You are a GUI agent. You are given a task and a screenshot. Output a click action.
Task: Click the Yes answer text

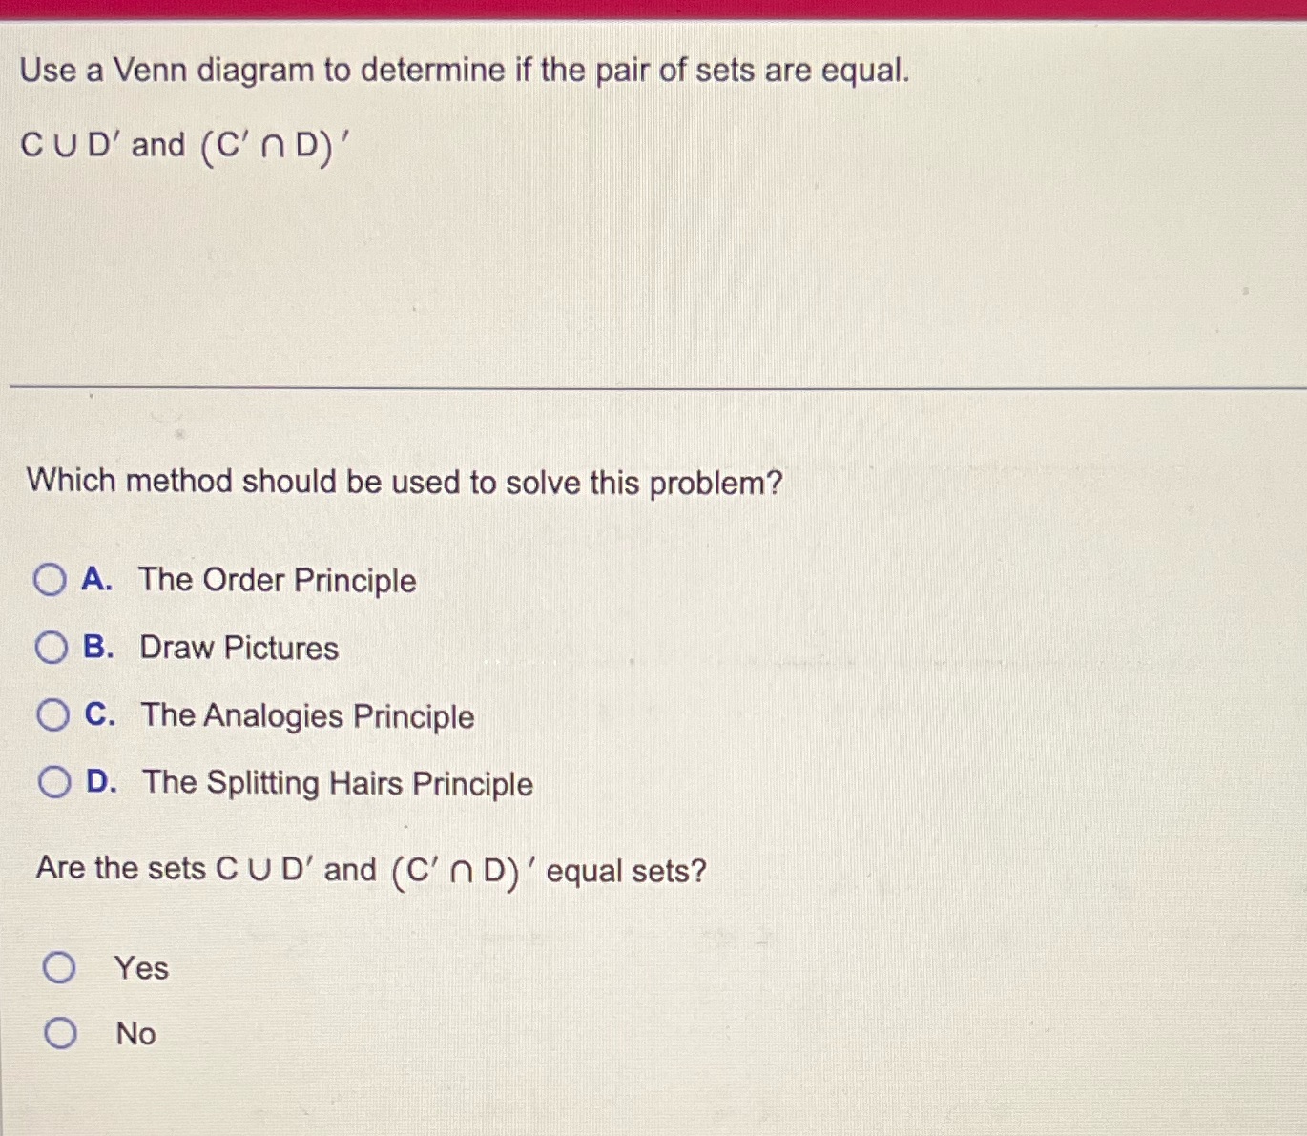click(138, 968)
